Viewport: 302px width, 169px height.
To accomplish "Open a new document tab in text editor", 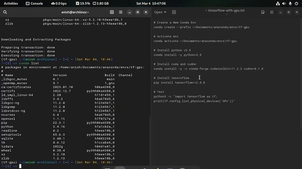I will 174,12.
